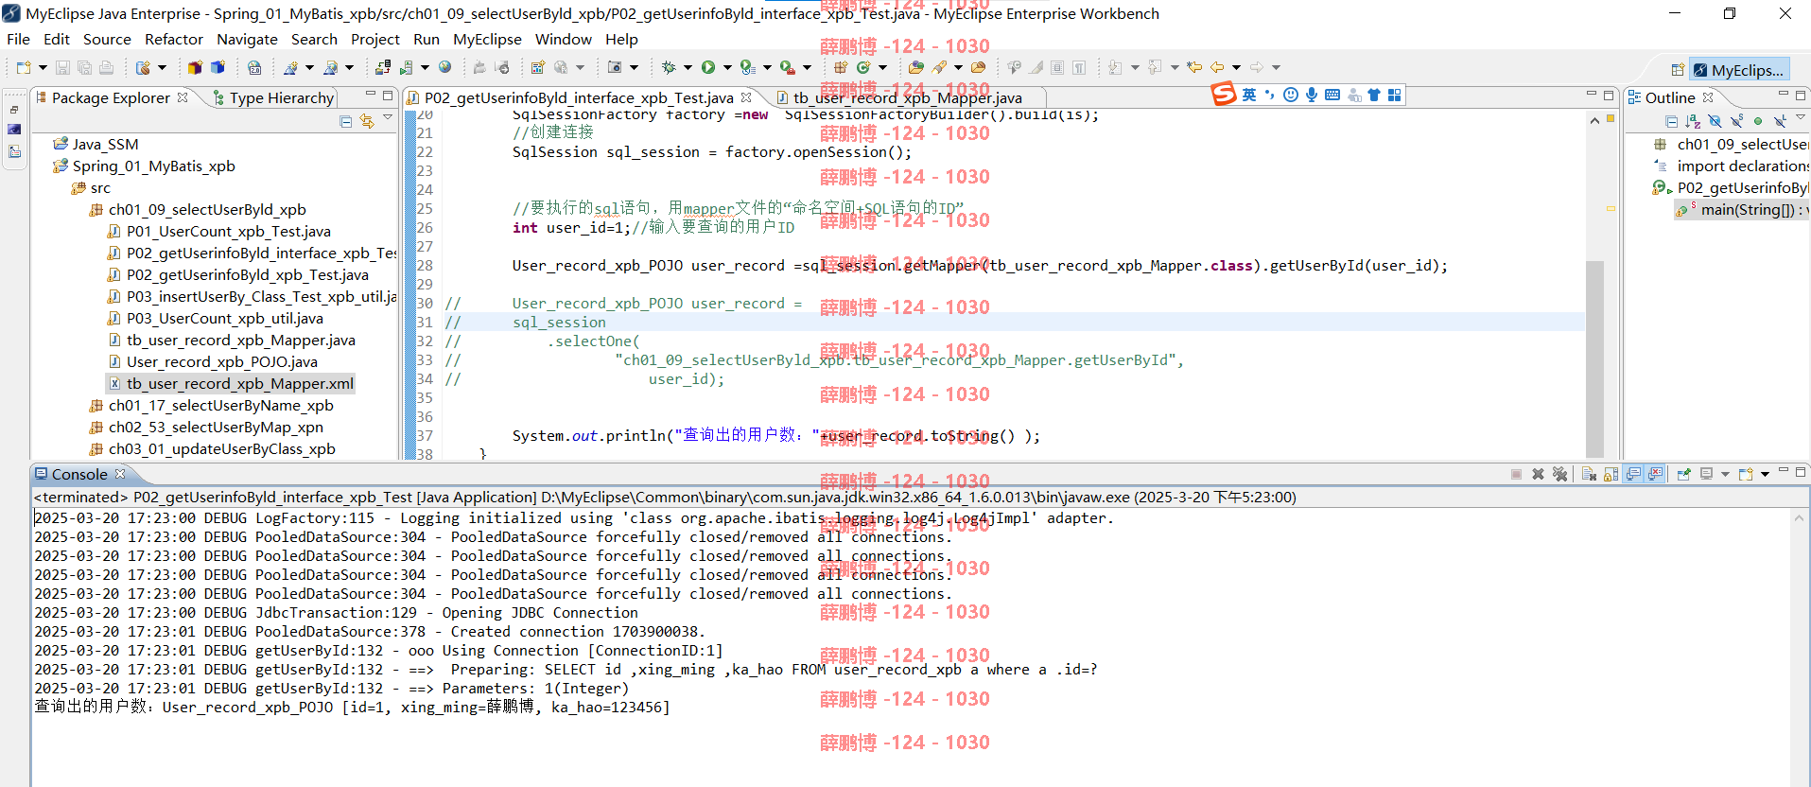
Task: Minimize the editor area
Action: click(x=1592, y=95)
